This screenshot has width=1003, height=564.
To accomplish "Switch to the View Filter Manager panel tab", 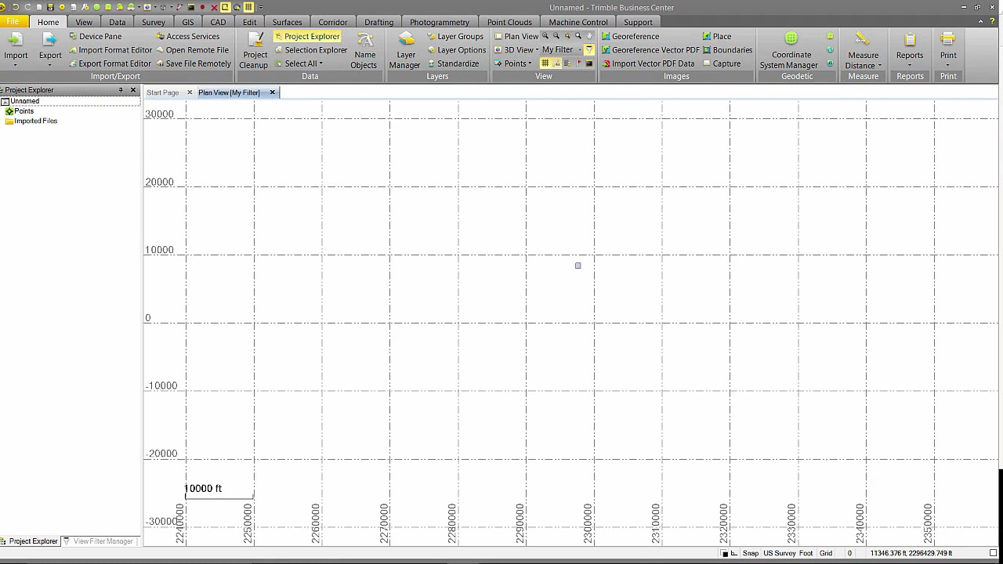I will [98, 541].
